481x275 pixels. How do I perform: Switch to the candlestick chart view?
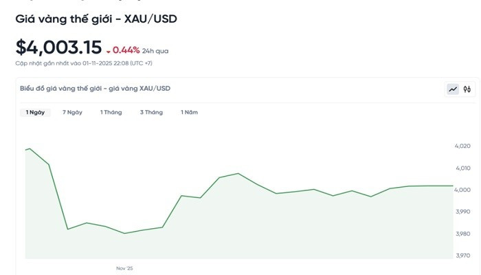click(467, 89)
